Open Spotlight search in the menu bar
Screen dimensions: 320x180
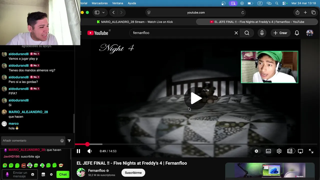point(277,3)
